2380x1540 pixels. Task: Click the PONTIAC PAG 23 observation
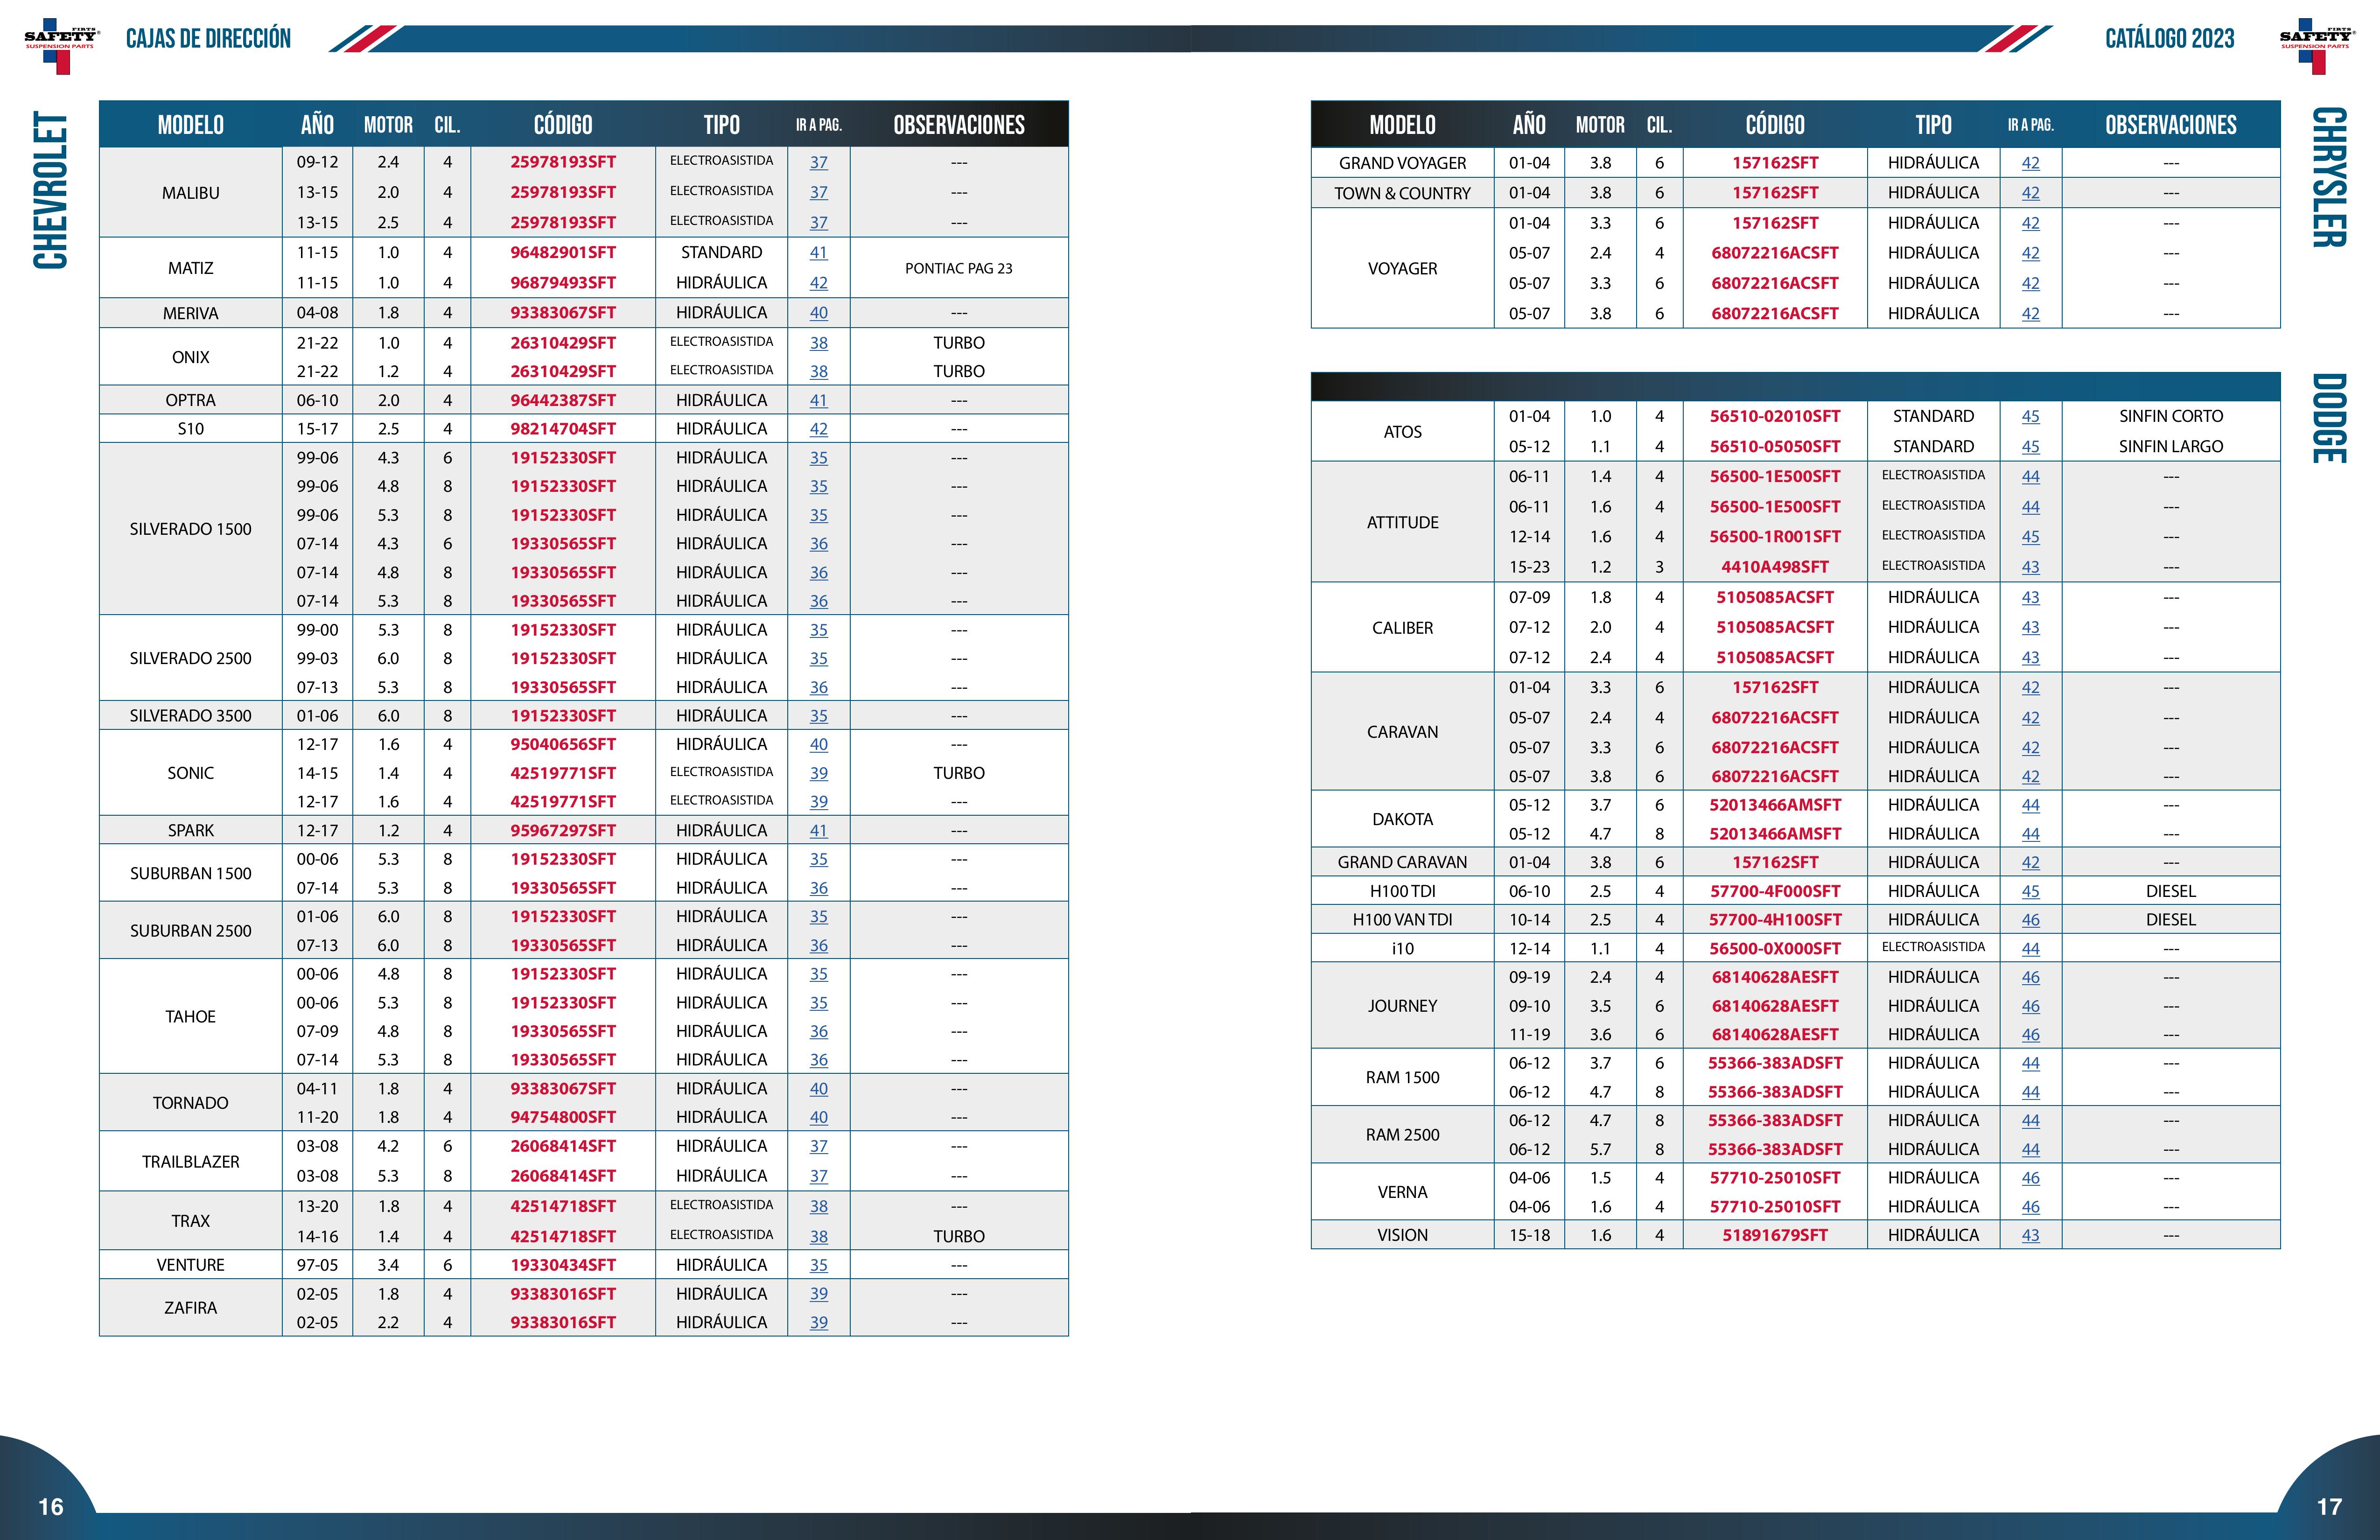959,268
